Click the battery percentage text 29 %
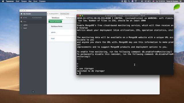Screen dimensions: 184x103 [146, 1]
